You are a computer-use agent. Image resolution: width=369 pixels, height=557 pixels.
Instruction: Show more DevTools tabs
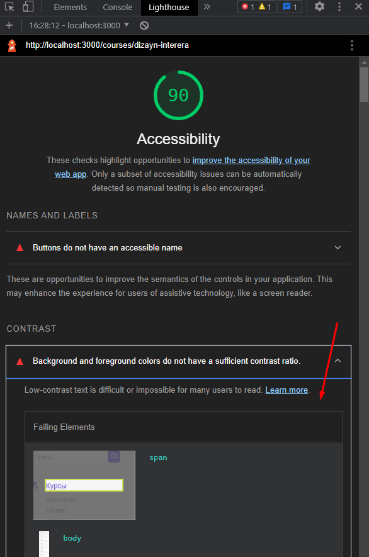(x=207, y=7)
